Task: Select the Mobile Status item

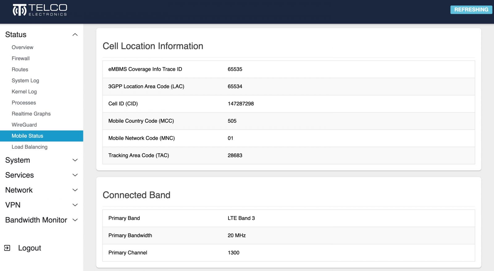Action: (x=41, y=136)
